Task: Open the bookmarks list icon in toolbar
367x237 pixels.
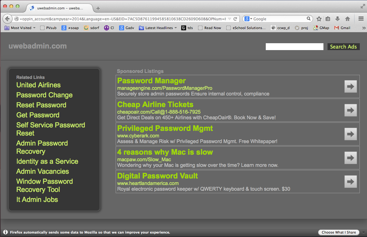Action: (328, 19)
